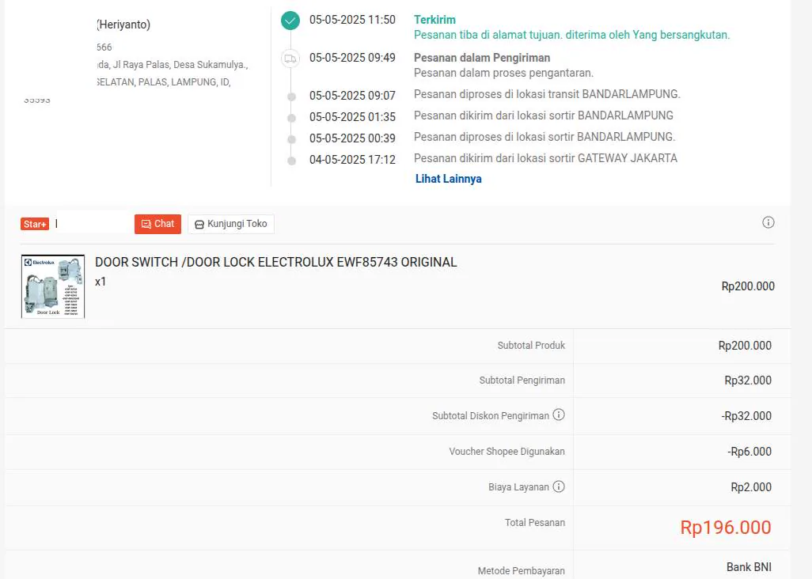Viewport: 812px width, 579px height.
Task: Open Chat with the seller
Action: coord(157,224)
